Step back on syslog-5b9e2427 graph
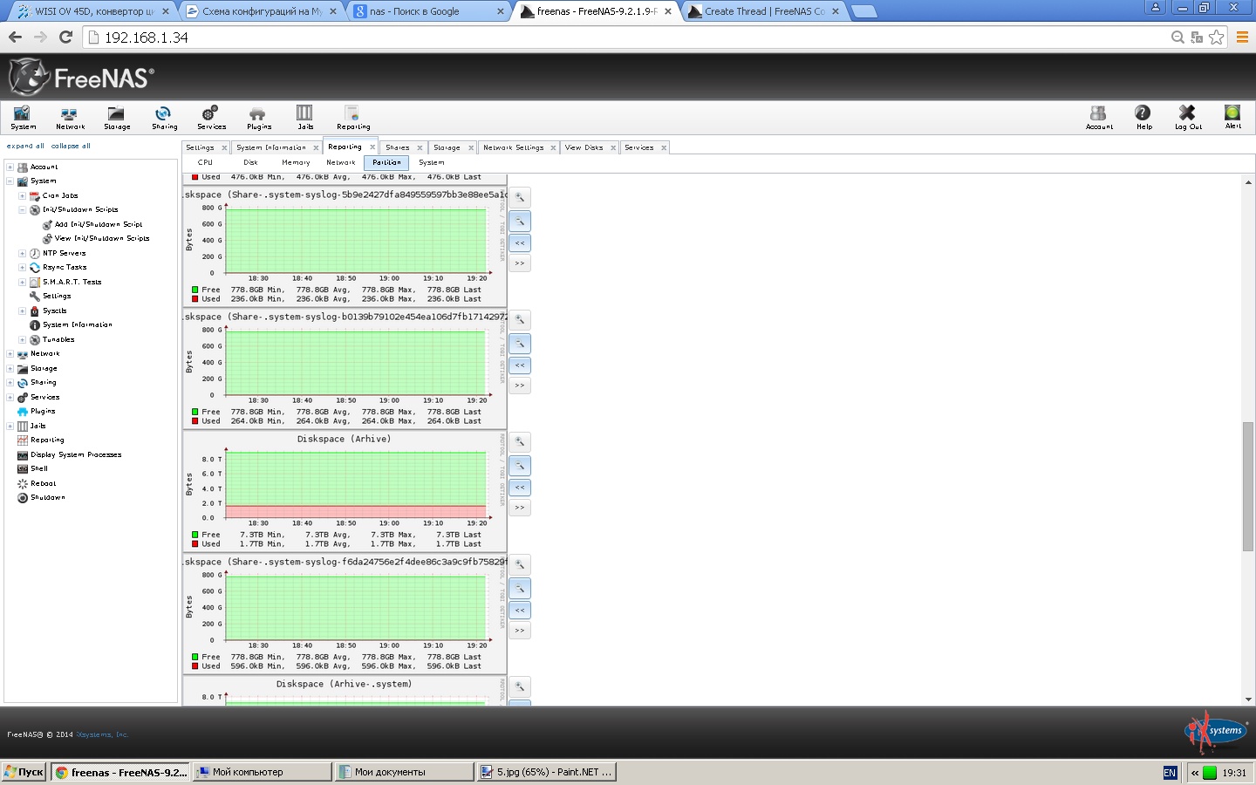The height and width of the screenshot is (785, 1256). pyautogui.click(x=520, y=243)
